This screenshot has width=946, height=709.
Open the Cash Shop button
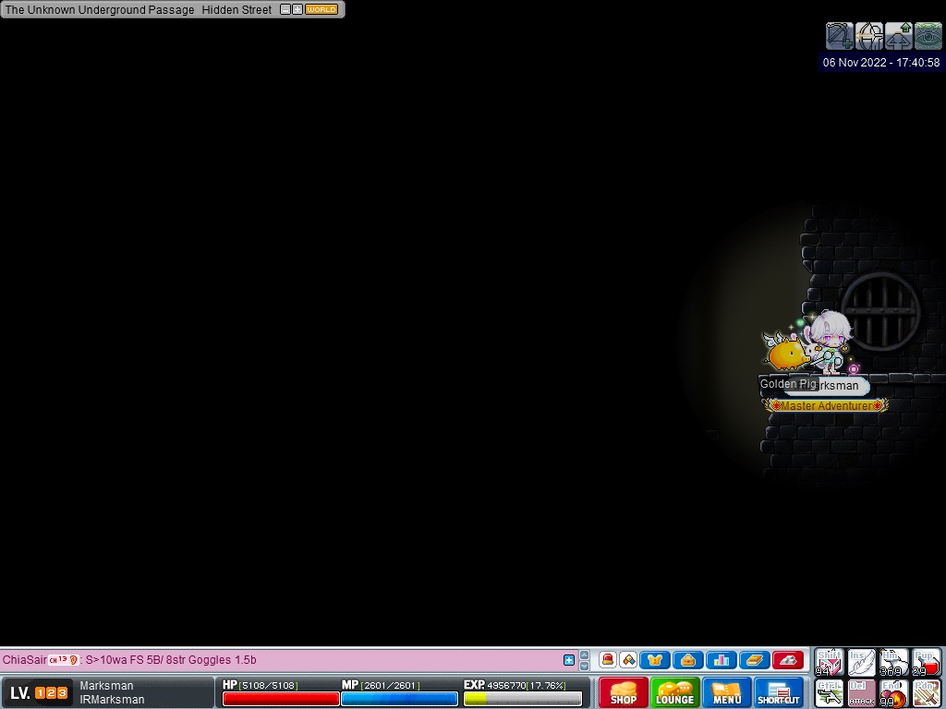click(x=624, y=692)
